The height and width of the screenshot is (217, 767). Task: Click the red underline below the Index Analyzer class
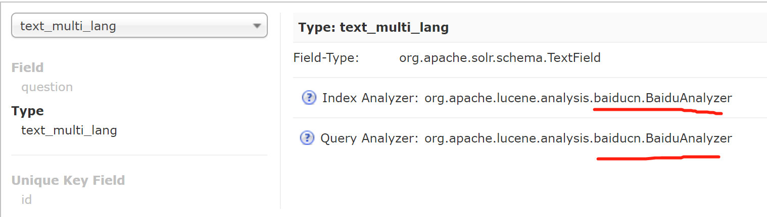click(657, 111)
